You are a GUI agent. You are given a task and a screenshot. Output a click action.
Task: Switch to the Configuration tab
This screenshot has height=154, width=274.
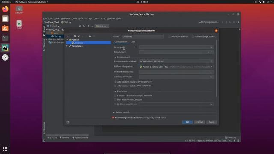(x=121, y=42)
